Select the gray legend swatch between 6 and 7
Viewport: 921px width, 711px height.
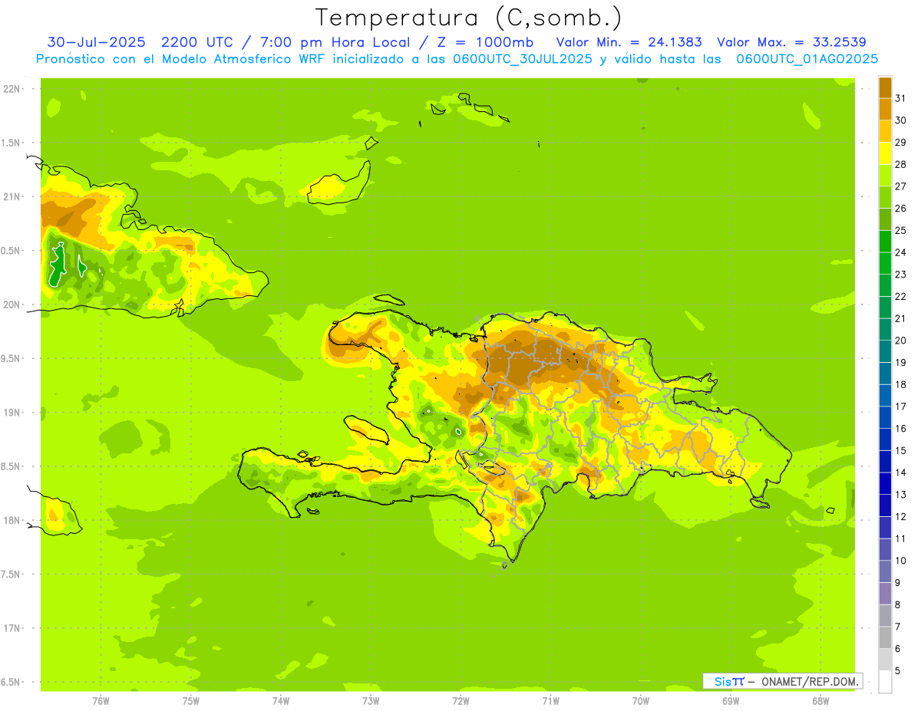click(x=885, y=638)
